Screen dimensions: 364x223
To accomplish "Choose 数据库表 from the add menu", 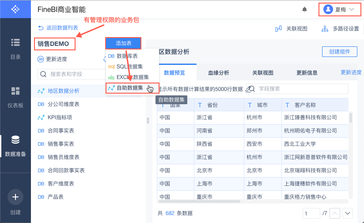I will coord(133,56).
